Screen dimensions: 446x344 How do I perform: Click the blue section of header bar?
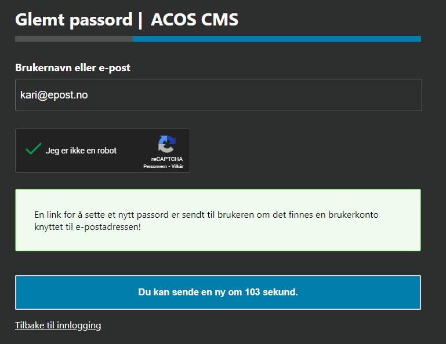[276, 39]
